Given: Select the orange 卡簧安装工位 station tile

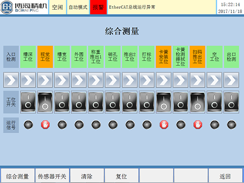Looking at the screenshot, I should coord(163,57).
